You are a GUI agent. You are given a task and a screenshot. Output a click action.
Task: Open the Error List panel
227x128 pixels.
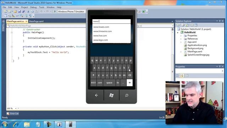click(x=13, y=113)
